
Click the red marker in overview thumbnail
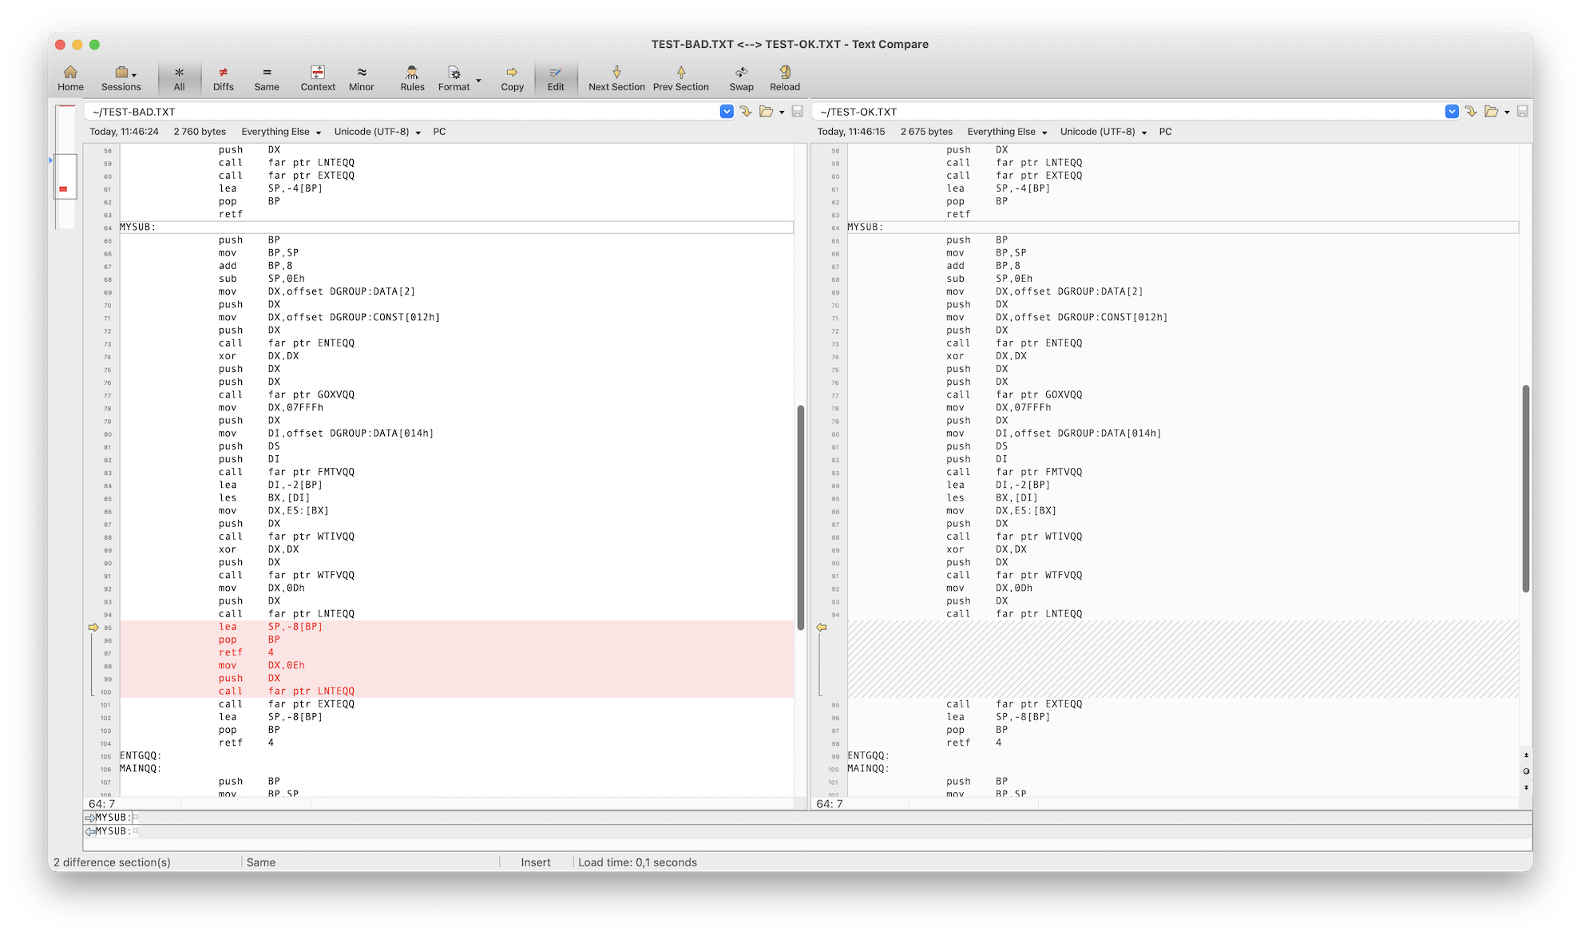[63, 189]
